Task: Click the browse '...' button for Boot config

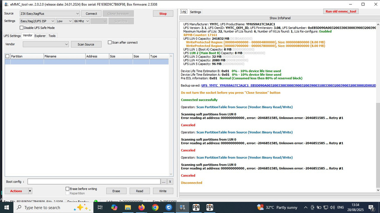Action: (164, 182)
